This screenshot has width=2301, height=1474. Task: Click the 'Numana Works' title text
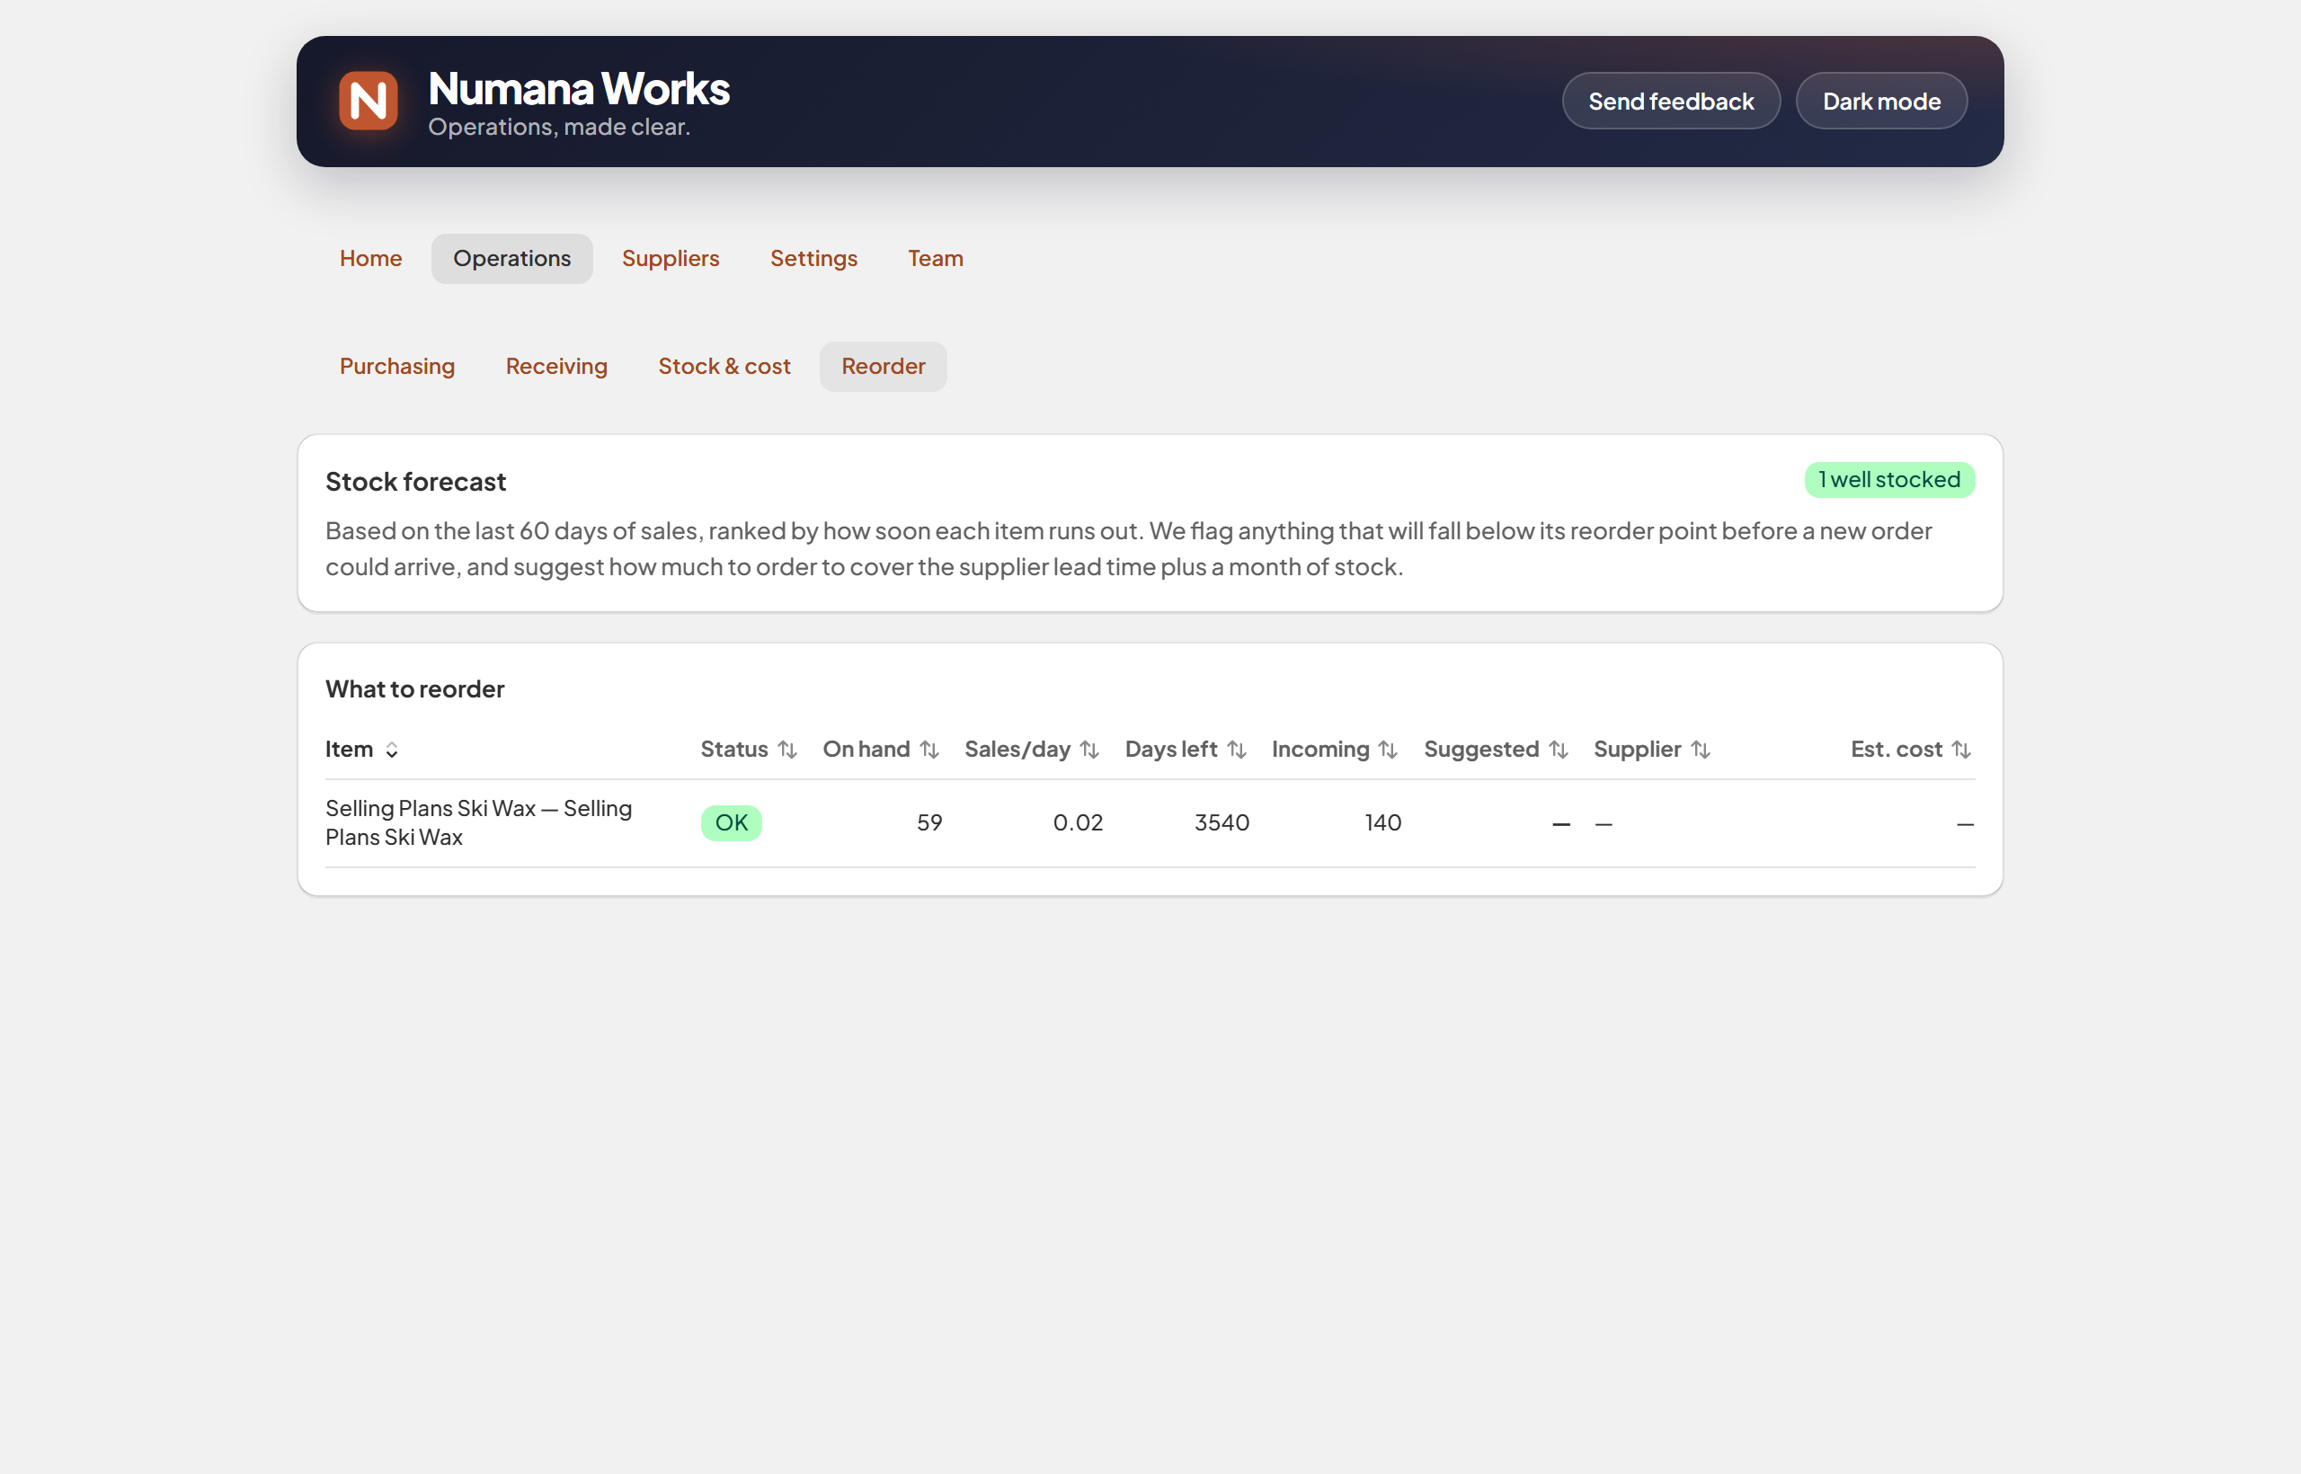pyautogui.click(x=578, y=88)
